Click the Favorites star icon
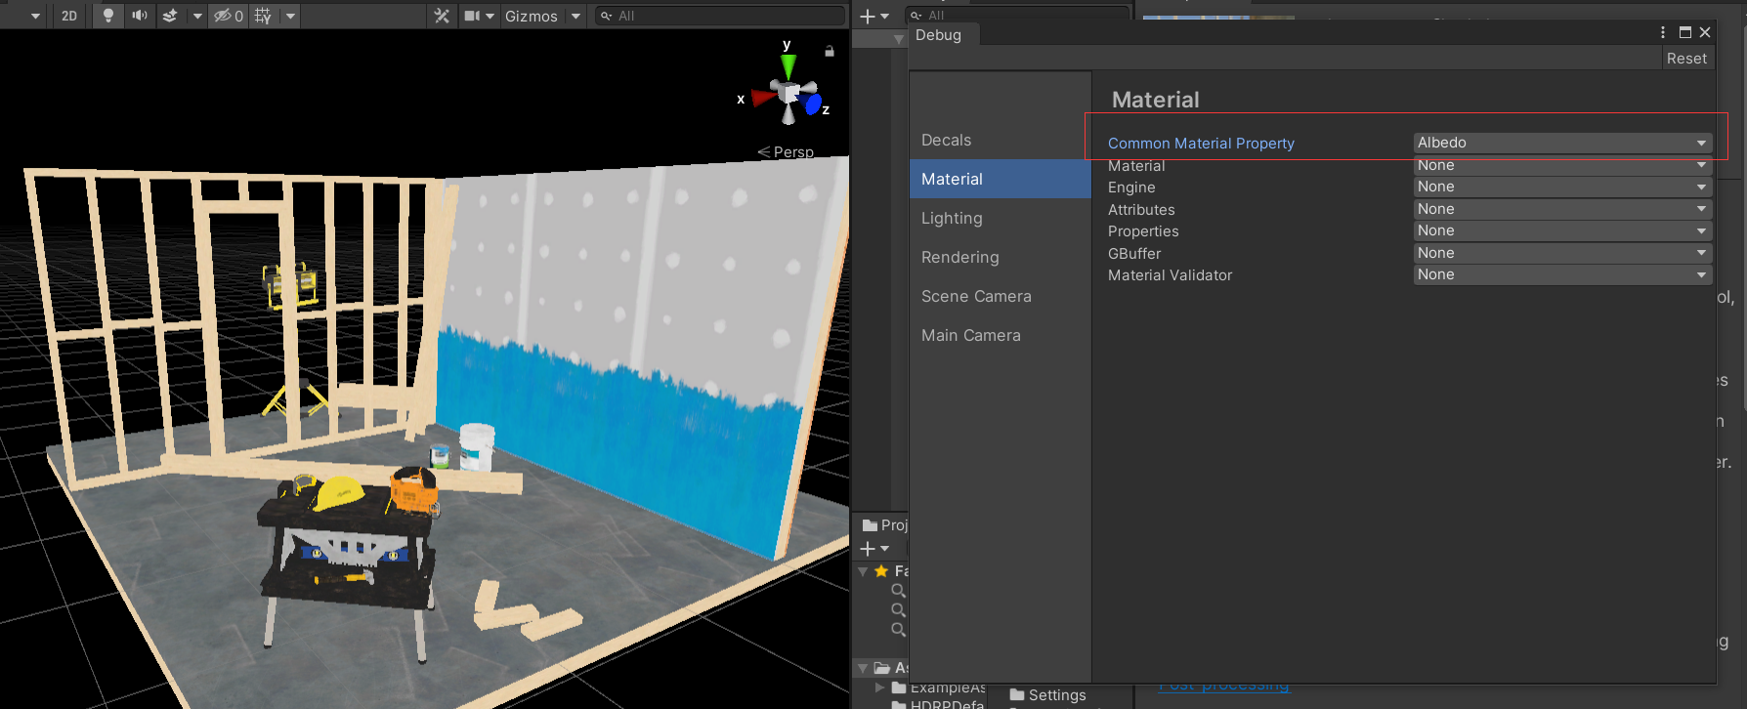 881,571
